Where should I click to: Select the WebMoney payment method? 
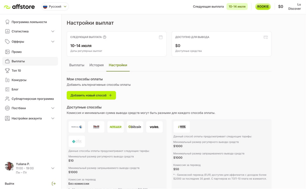77,127
